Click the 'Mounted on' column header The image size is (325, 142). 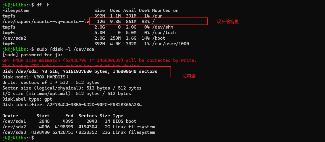165,10
